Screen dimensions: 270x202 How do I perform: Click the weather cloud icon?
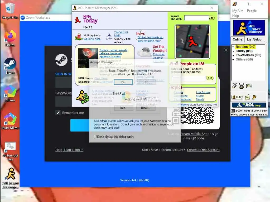point(144,52)
